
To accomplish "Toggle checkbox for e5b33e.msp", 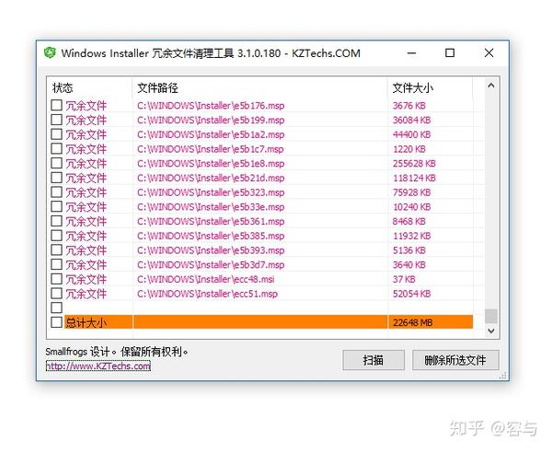I will [x=56, y=206].
